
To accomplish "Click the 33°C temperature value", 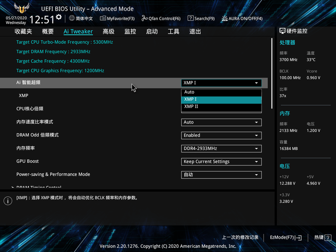I will tap(311, 60).
